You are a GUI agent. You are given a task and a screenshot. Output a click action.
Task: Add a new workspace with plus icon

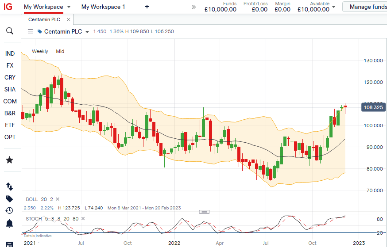pos(147,7)
